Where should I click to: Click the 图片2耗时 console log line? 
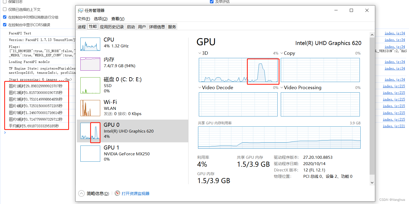point(36,93)
